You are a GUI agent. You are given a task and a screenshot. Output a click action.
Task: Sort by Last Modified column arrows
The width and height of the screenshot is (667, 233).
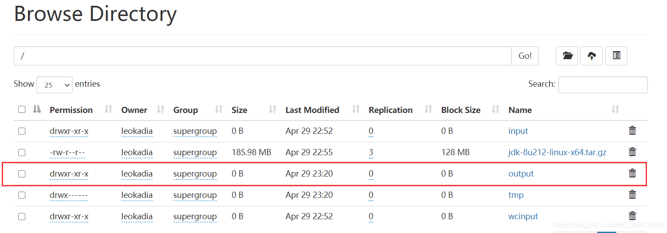click(x=356, y=109)
